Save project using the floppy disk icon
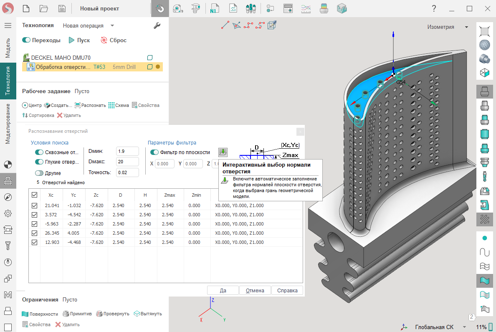The image size is (496, 332). pyautogui.click(x=62, y=8)
